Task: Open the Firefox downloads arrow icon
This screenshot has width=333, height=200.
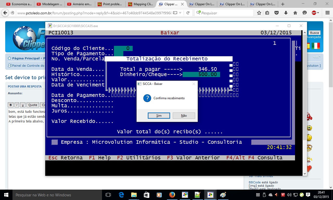Action: 286,13
